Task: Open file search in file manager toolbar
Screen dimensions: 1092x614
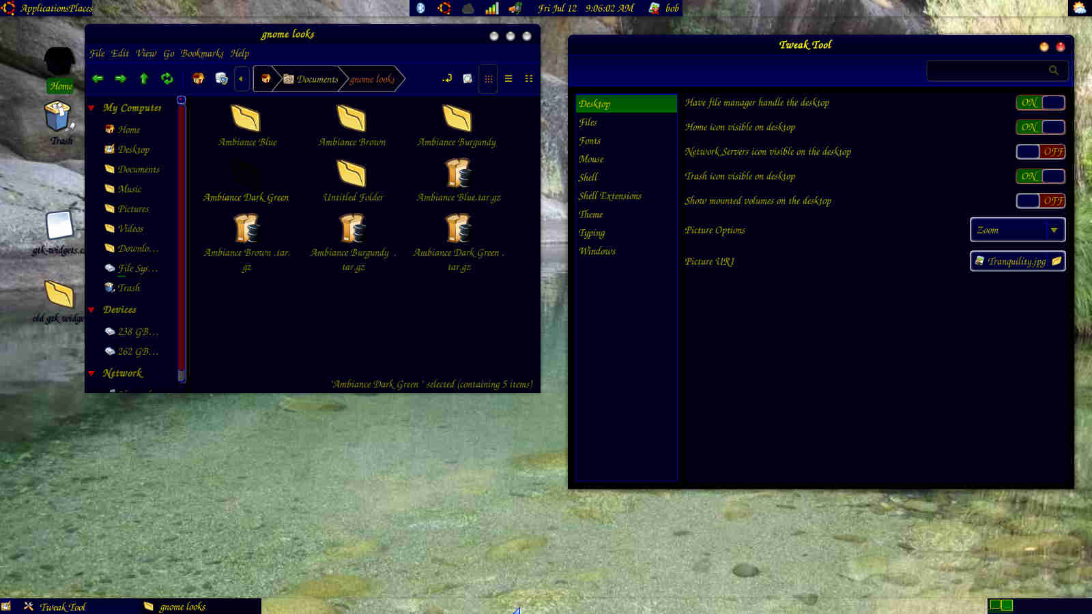Action: [x=468, y=78]
